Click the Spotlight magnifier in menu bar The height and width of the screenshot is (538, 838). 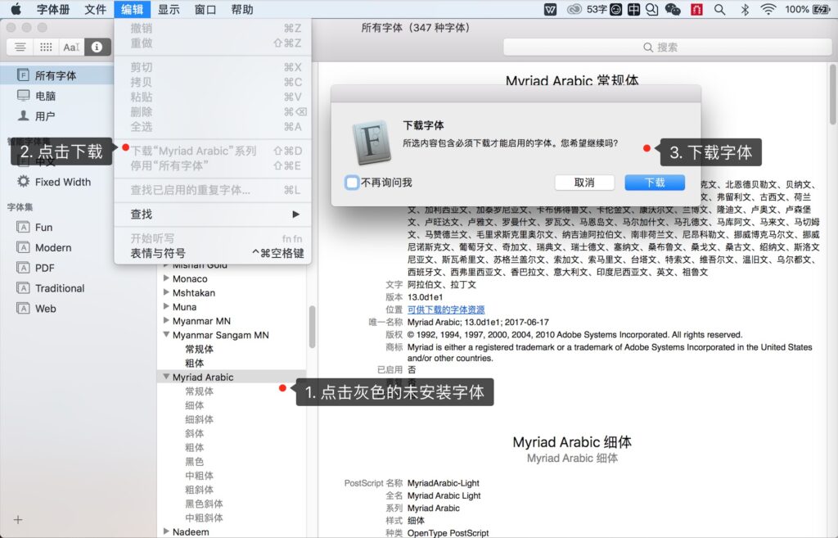click(x=719, y=10)
